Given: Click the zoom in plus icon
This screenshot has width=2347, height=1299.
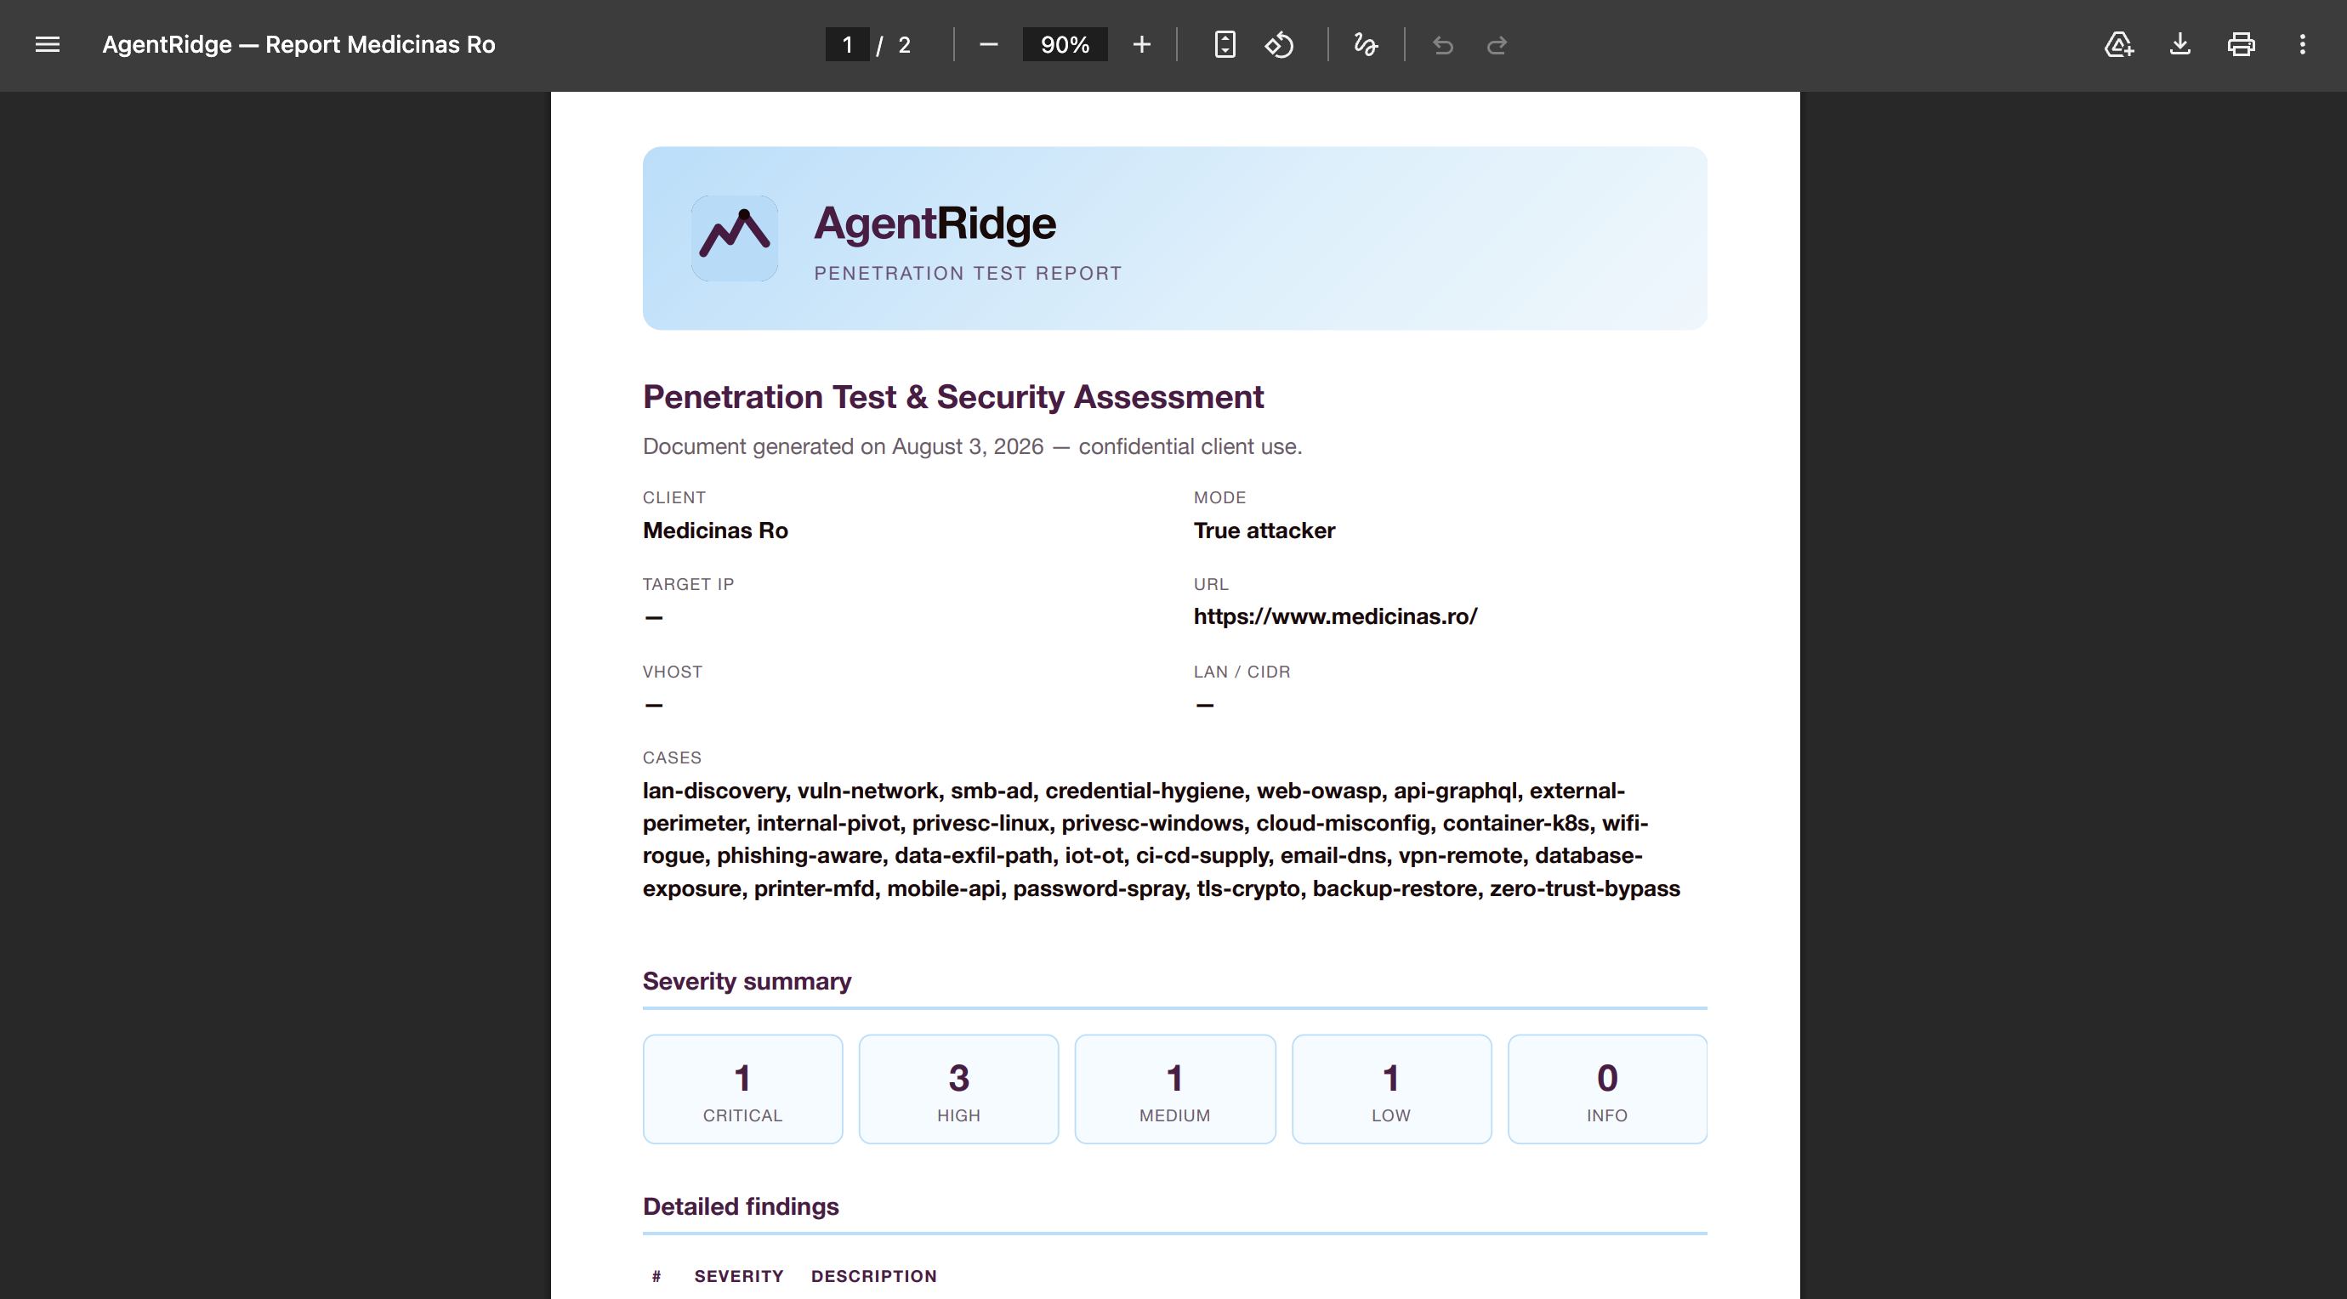Looking at the screenshot, I should [x=1141, y=45].
